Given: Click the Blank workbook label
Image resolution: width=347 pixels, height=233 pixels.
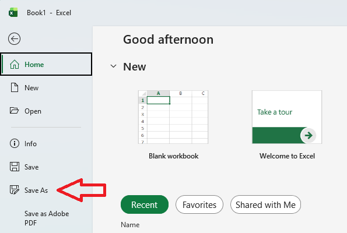Looking at the screenshot, I should (x=174, y=156).
